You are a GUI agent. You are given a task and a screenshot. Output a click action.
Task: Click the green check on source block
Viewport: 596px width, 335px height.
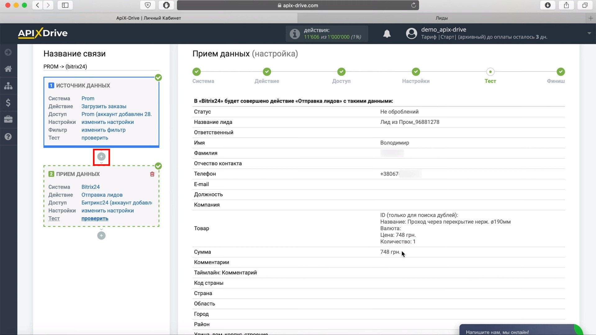tap(158, 78)
